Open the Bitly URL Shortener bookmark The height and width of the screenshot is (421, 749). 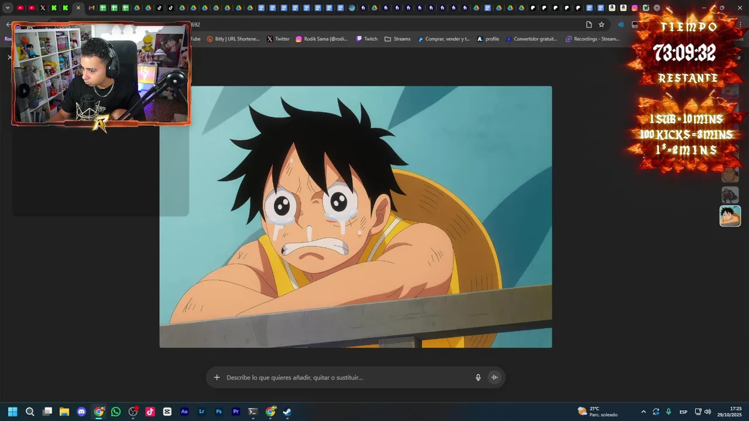pyautogui.click(x=233, y=39)
